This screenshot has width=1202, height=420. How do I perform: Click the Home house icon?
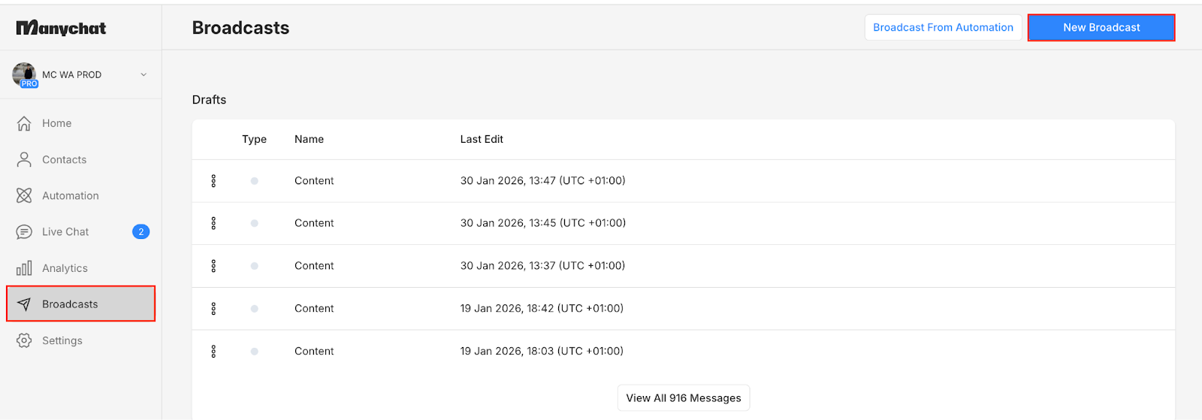coord(24,123)
